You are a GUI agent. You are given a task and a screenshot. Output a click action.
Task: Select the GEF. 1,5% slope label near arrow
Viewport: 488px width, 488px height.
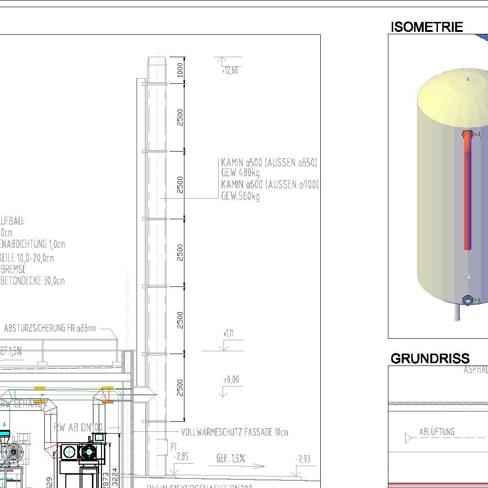(x=231, y=458)
